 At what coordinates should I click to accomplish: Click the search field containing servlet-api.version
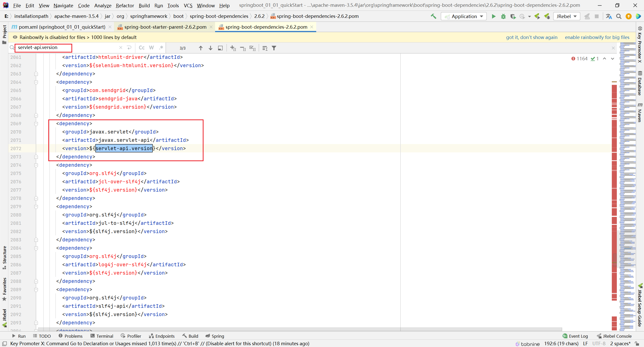(x=43, y=48)
